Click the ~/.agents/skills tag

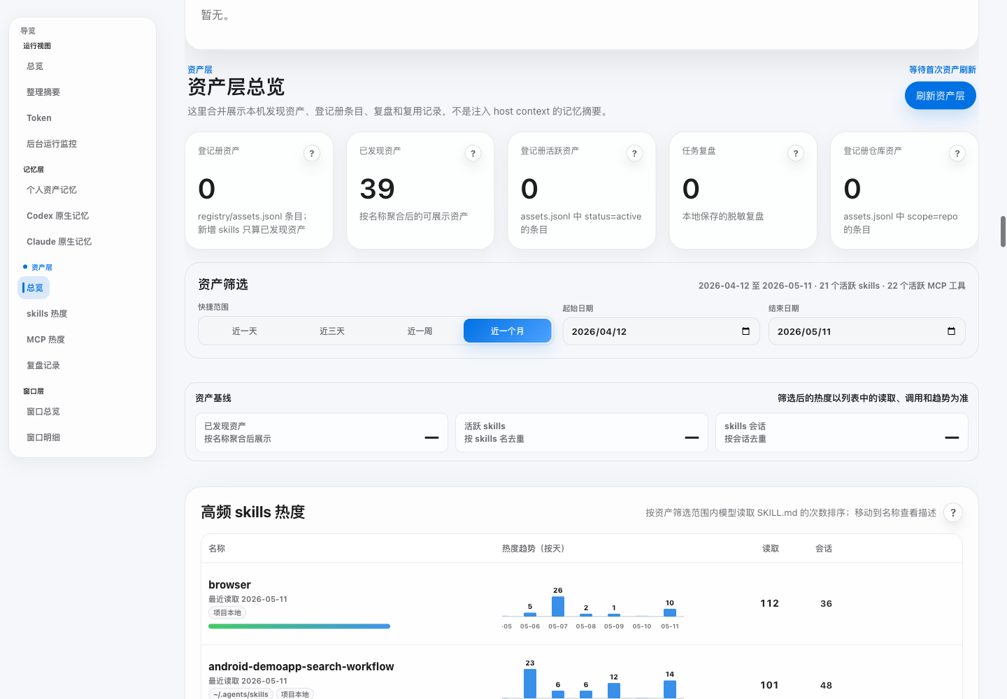tap(241, 694)
